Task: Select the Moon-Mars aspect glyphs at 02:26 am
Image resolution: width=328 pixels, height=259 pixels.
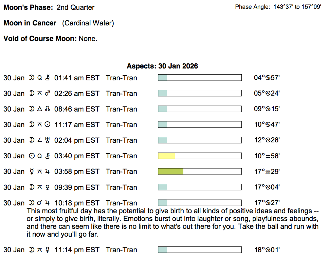Action: point(40,94)
